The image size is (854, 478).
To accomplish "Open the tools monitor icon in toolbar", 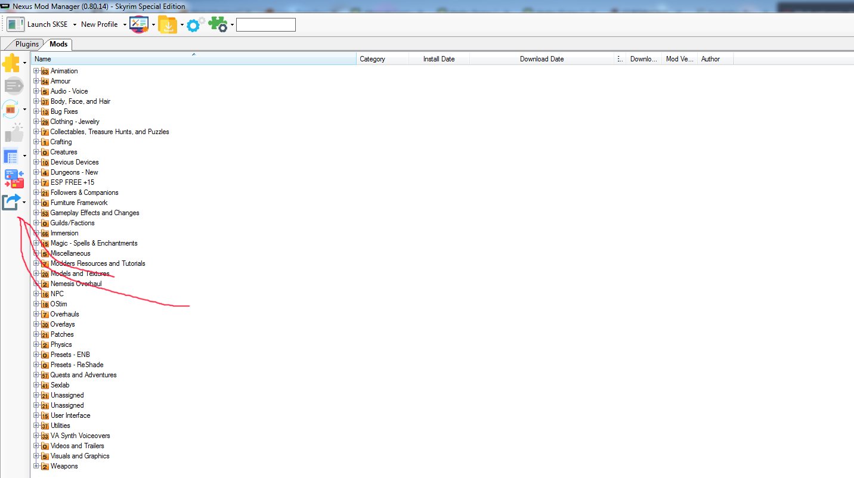I will pos(139,24).
